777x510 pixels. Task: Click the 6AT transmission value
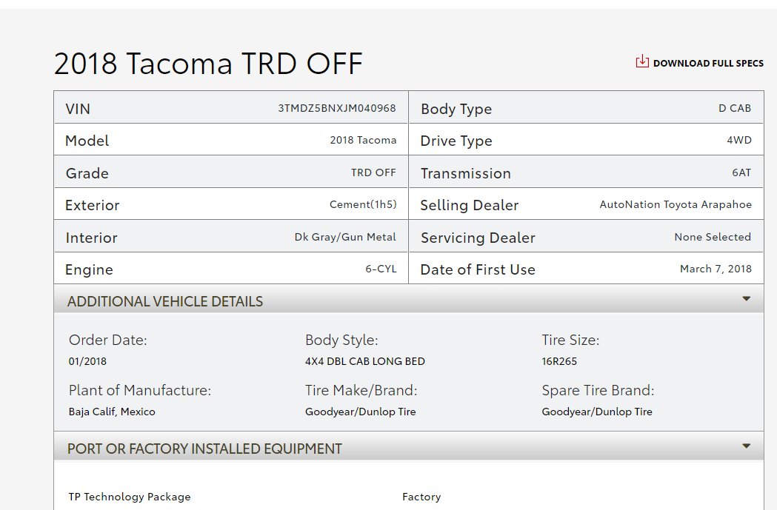click(x=741, y=172)
